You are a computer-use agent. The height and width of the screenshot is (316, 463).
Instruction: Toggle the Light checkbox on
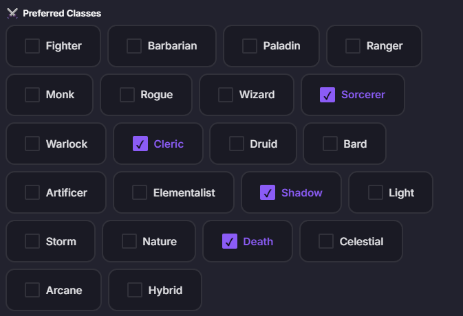pyautogui.click(x=376, y=192)
